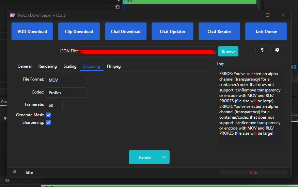Switch to the Rendering tab
Image resolution: width=298 pixels, height=187 pixels.
(x=48, y=66)
